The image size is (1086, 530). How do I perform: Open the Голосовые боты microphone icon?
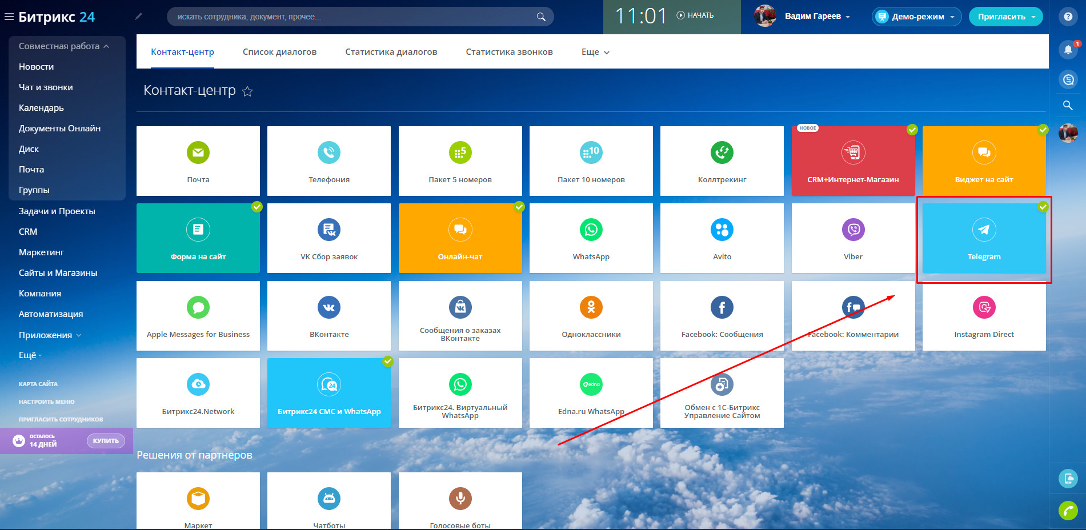pyautogui.click(x=460, y=499)
